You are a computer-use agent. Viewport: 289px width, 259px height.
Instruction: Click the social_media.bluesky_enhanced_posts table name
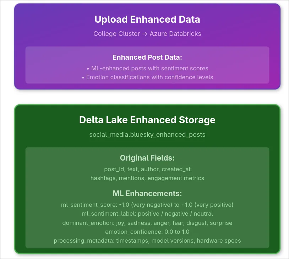(147, 135)
